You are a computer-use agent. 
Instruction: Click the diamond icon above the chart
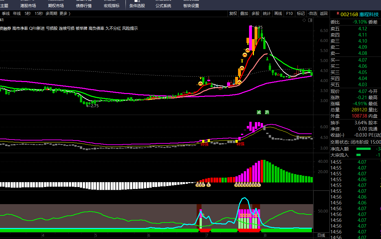(x=304, y=20)
